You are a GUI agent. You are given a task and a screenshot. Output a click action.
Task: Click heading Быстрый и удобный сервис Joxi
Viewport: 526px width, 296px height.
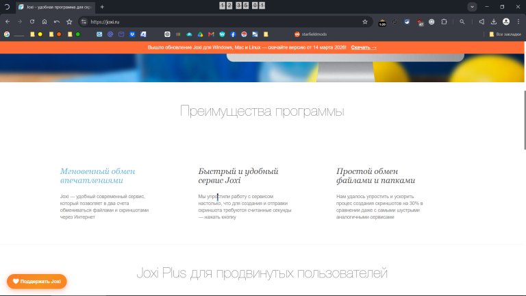(x=238, y=176)
